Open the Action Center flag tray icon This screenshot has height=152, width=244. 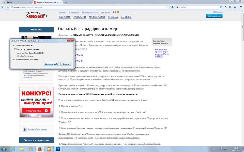[221, 149]
